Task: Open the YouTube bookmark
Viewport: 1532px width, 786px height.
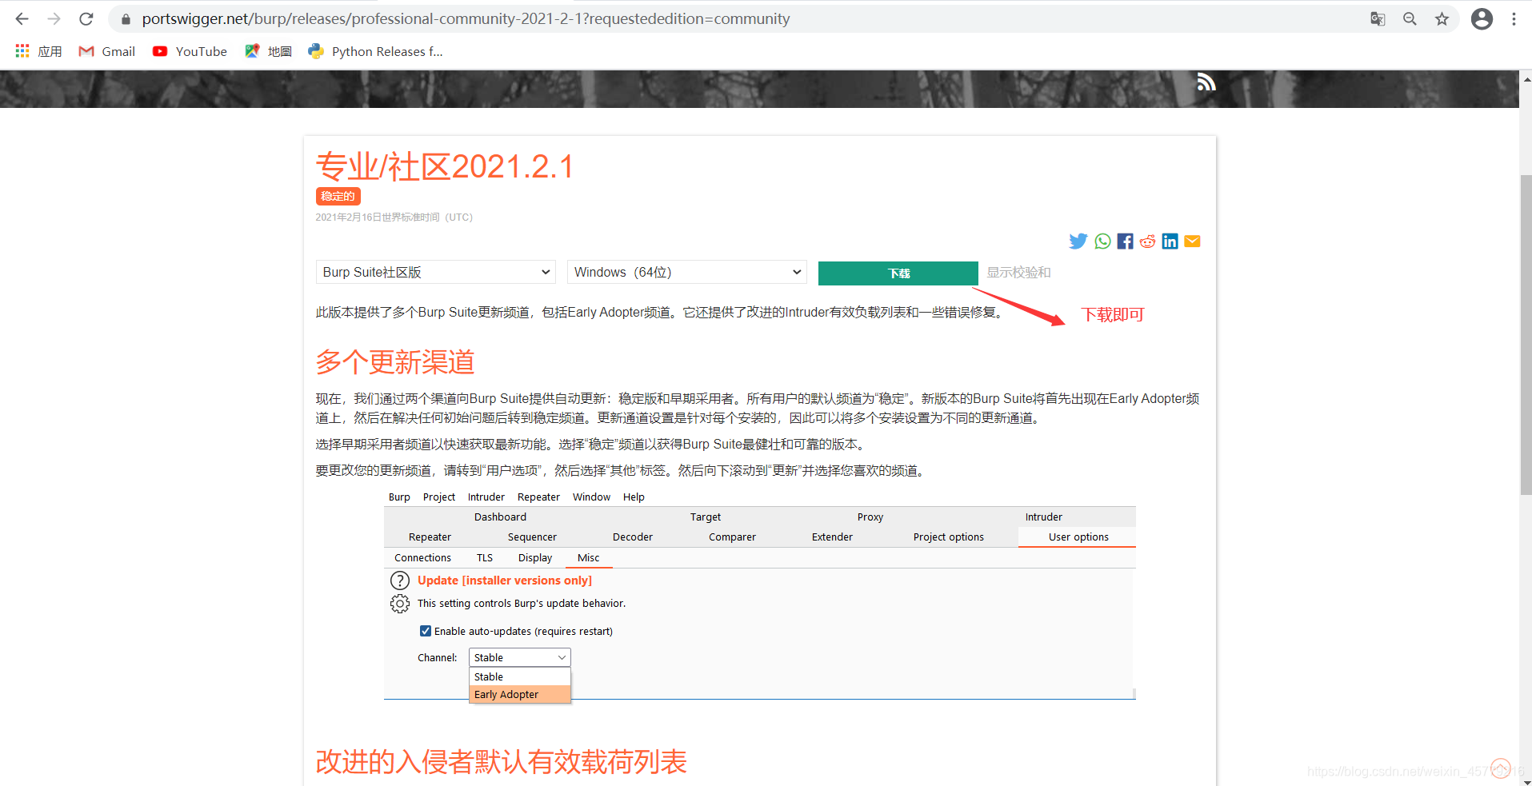Action: 190,51
